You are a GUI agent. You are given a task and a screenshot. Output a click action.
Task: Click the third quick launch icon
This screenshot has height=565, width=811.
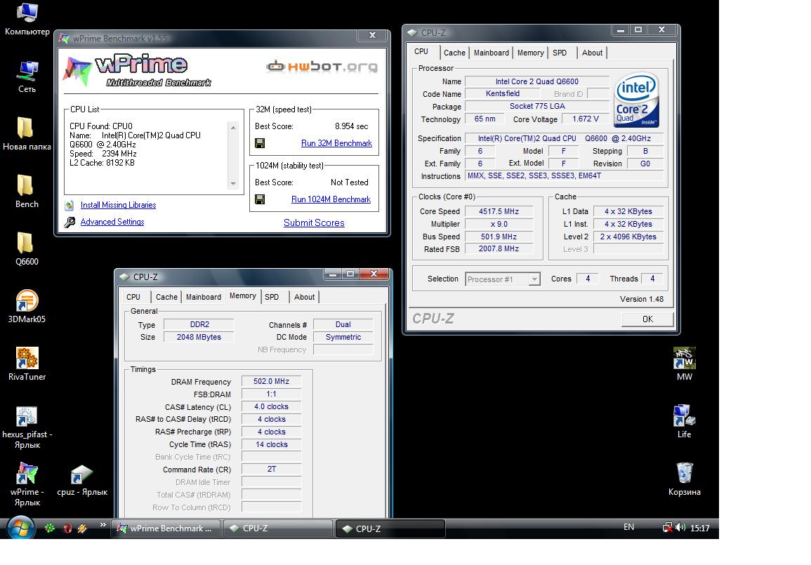point(82,528)
